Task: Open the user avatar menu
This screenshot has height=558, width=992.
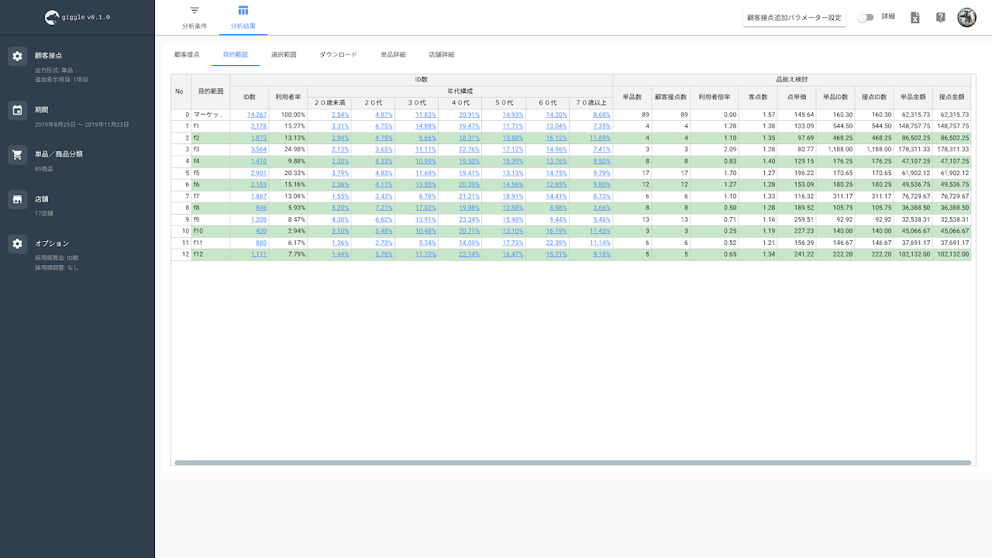Action: coord(966,17)
